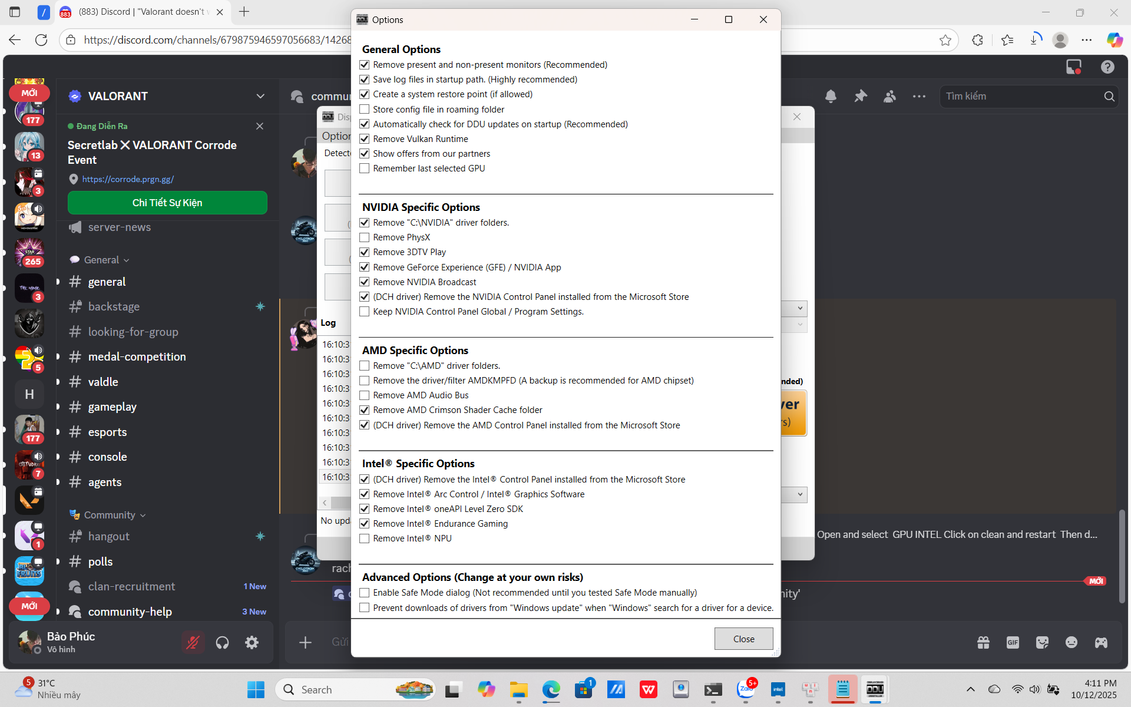
Task: Open notification bell settings
Action: (x=831, y=96)
